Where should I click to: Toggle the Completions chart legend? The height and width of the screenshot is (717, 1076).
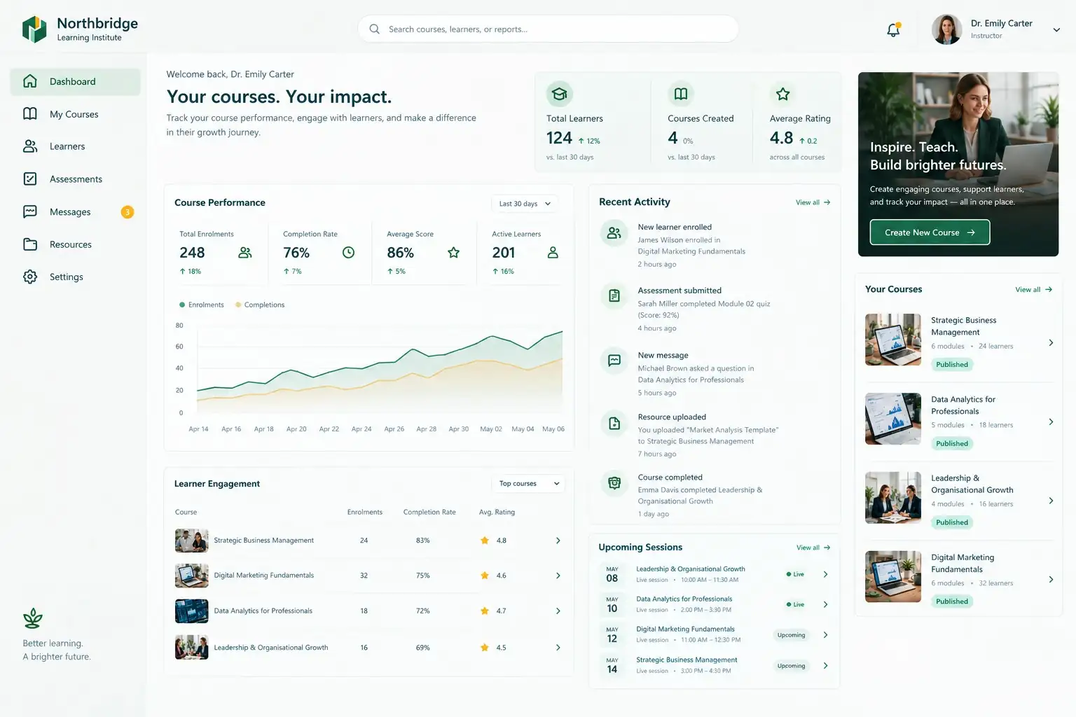[x=260, y=305]
